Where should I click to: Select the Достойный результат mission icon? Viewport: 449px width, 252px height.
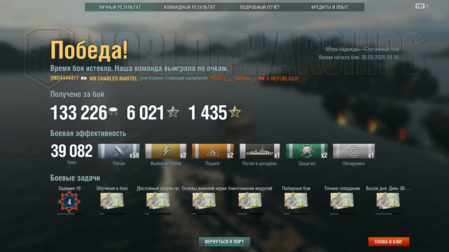[158, 201]
